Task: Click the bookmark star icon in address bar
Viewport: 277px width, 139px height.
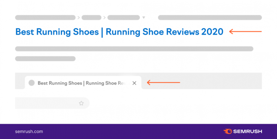Action: (x=81, y=103)
